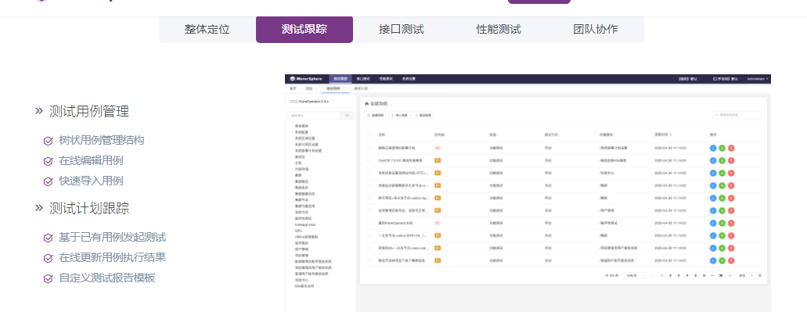Screen dimensions: 807x312
Task: Click red delete icon in the /消息中心 row
Action: click(x=731, y=174)
